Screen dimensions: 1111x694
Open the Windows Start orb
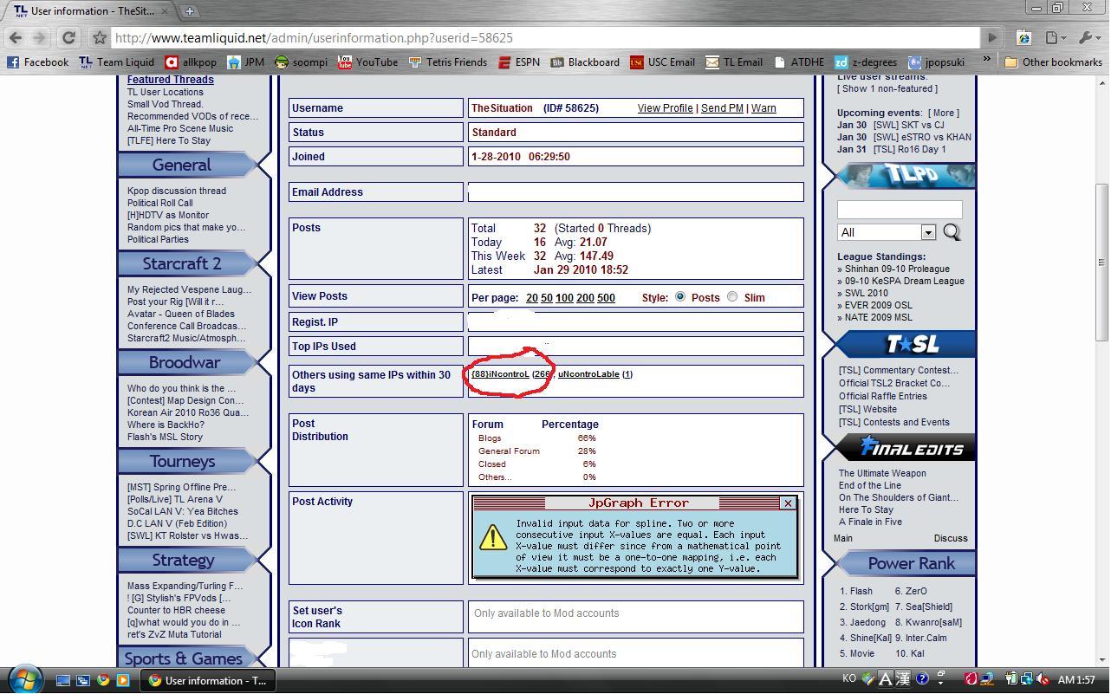23,679
